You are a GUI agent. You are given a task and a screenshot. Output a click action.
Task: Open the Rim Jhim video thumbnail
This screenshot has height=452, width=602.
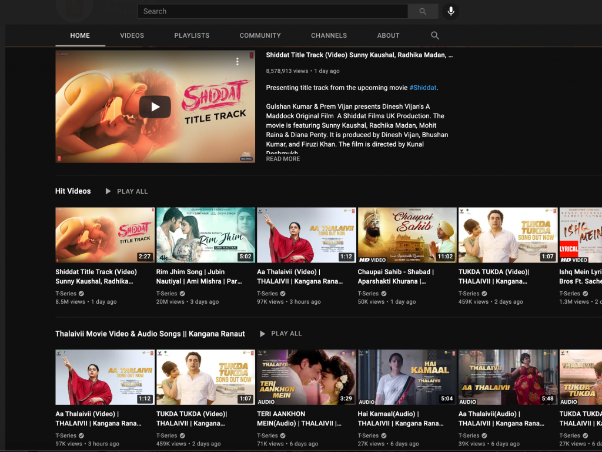coord(206,235)
